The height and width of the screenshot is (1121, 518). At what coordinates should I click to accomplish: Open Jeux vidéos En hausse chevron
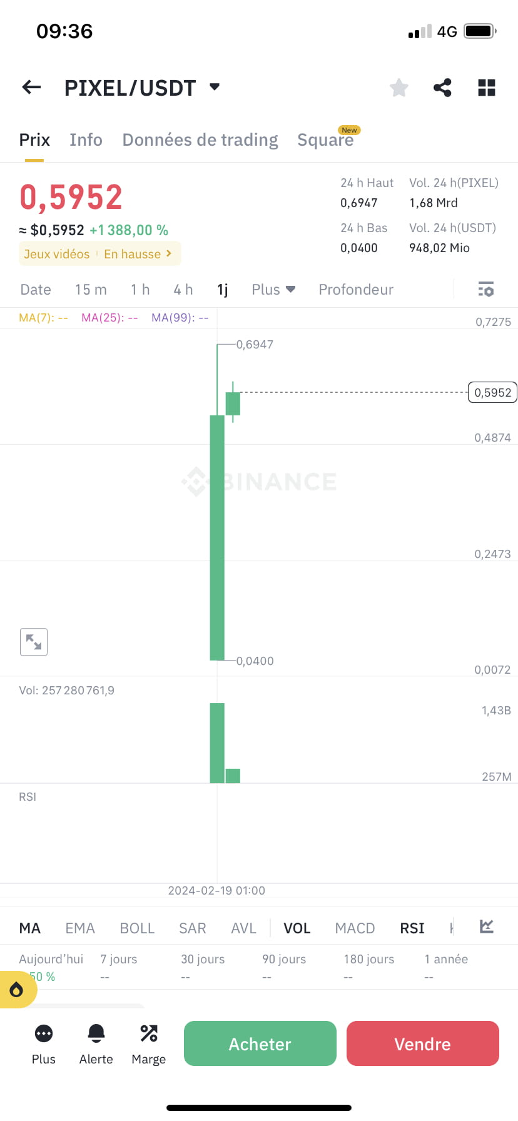[x=169, y=253]
